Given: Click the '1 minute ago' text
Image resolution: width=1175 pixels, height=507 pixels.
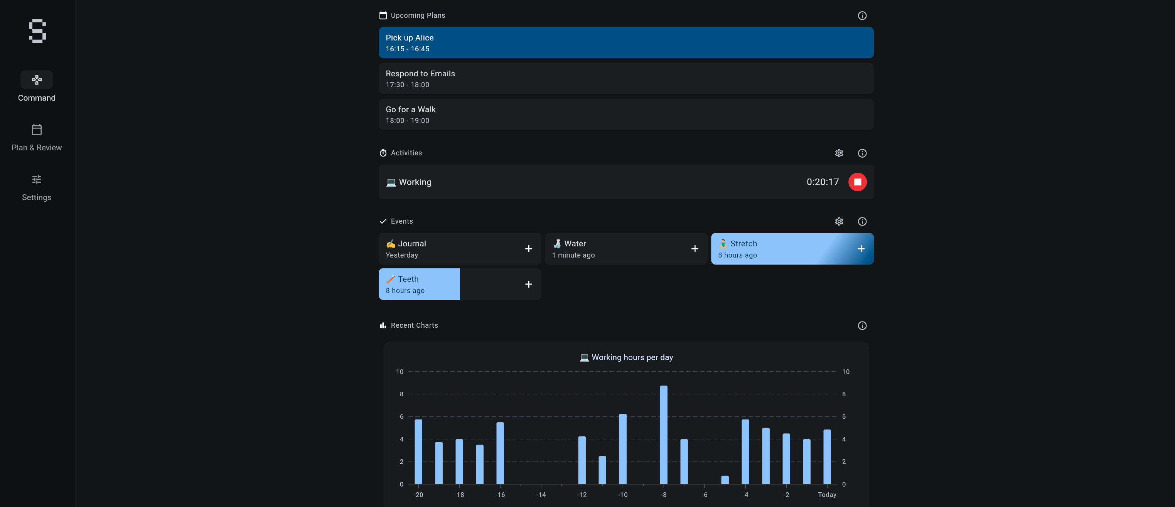Looking at the screenshot, I should pos(573,255).
